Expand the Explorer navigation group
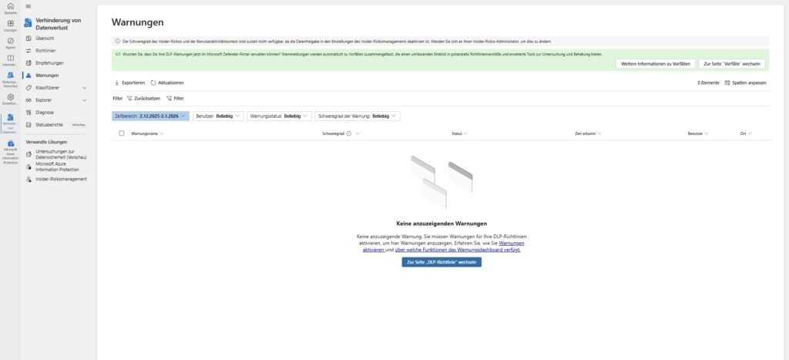Image resolution: width=789 pixels, height=360 pixels. 84,100
